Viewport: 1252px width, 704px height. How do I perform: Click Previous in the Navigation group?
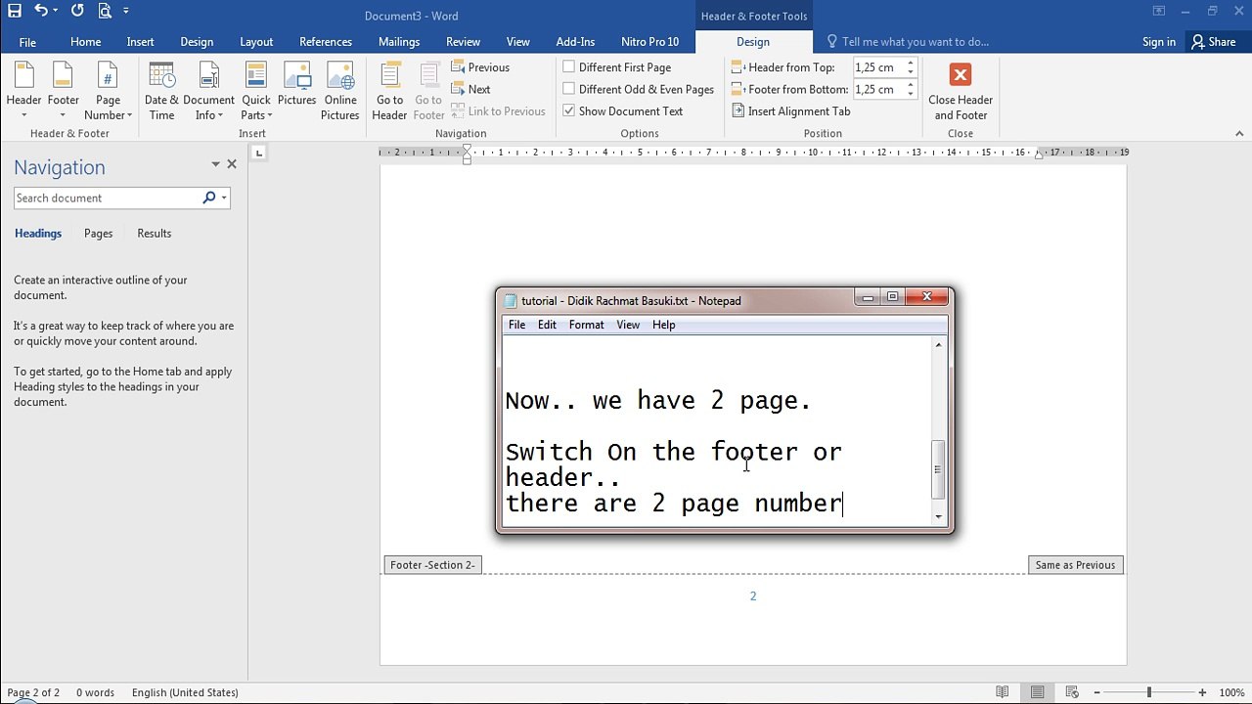point(480,67)
